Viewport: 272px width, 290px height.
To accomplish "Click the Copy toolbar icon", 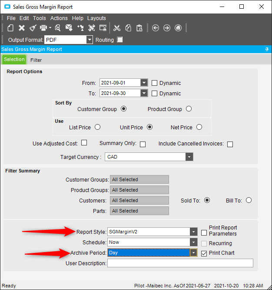I will tap(128, 28).
